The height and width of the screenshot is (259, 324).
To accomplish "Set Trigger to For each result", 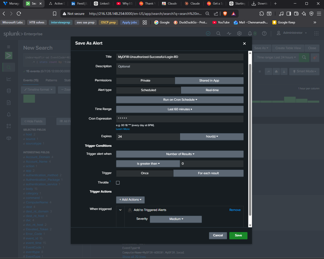I will coord(208,173).
